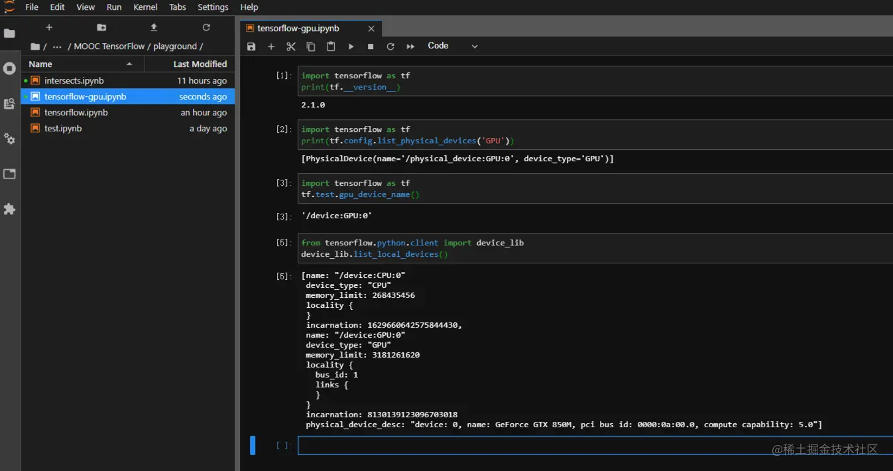Open the Extension Manager puzzle icon
This screenshot has height=471, width=893.
pos(9,209)
